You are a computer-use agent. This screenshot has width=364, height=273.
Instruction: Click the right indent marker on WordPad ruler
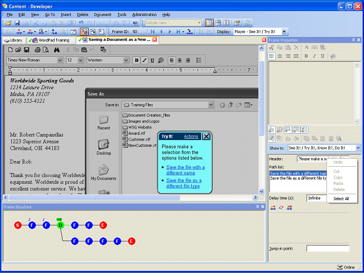pos(215,71)
